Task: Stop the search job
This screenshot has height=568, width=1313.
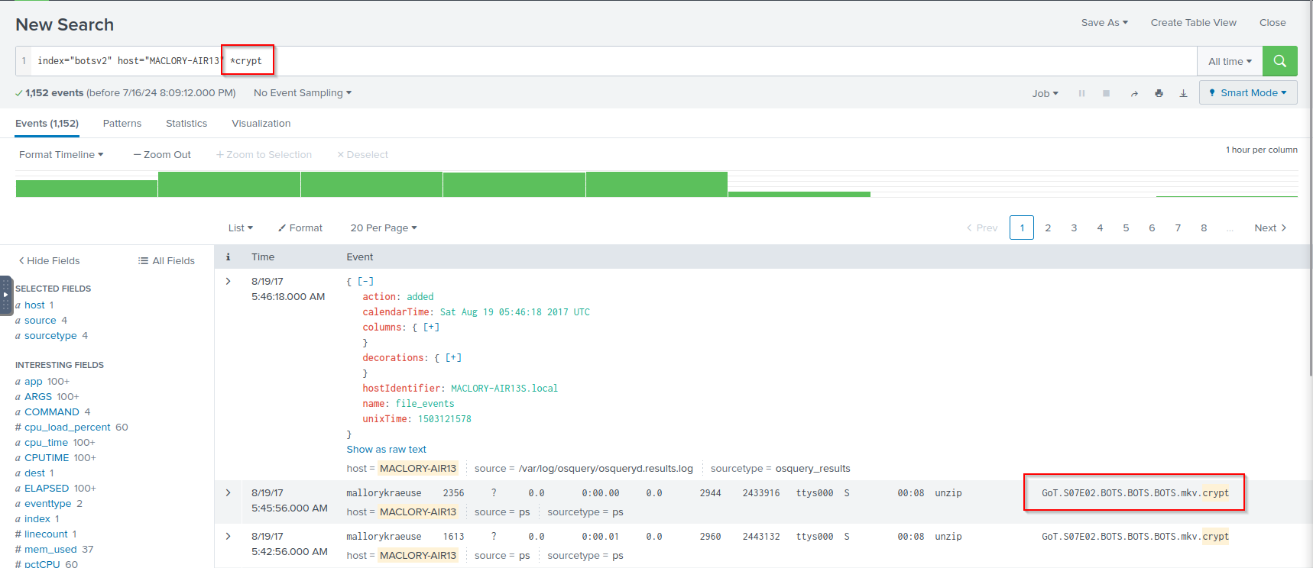Action: (1106, 93)
